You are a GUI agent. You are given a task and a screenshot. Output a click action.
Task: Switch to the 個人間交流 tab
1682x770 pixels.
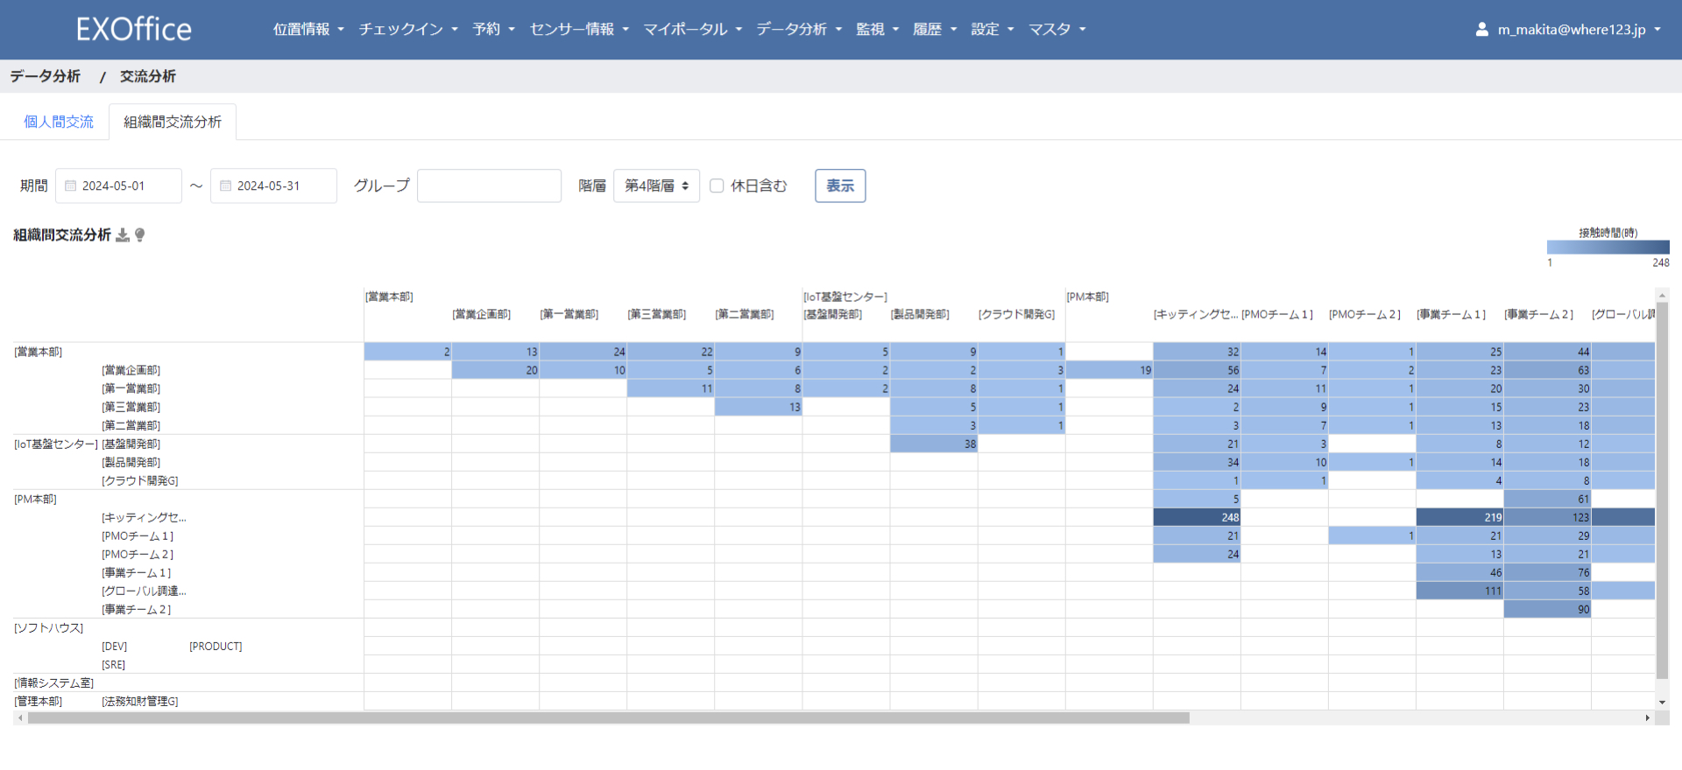(x=59, y=122)
